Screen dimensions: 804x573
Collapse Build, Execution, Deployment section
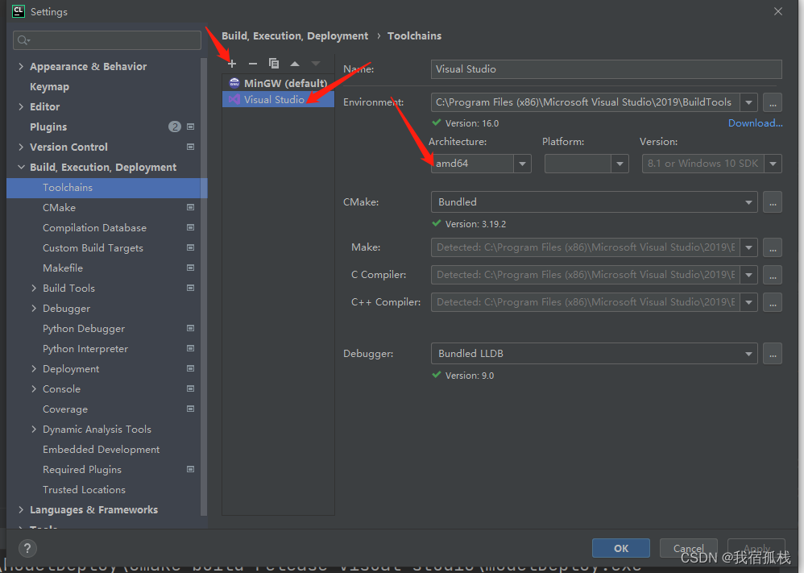pos(21,168)
